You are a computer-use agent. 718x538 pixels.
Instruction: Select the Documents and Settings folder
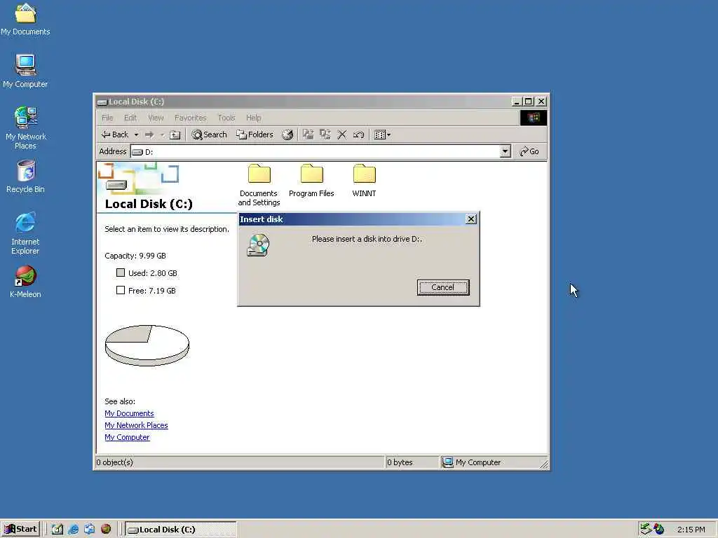[x=259, y=185]
